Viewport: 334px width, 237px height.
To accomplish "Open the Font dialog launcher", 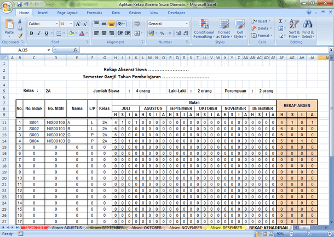I will pos(87,42).
